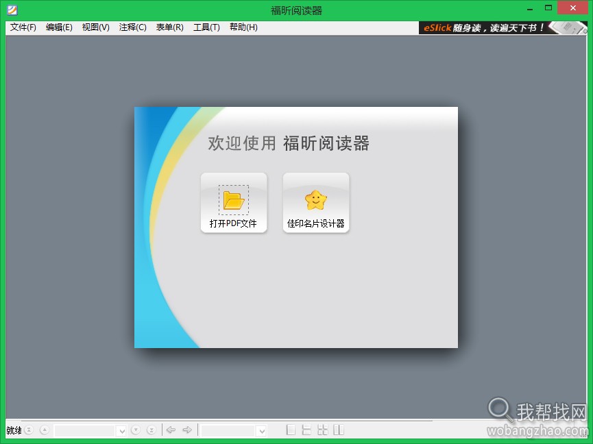Open the 表单(R) menu
The image size is (593, 444).
[x=170, y=27]
